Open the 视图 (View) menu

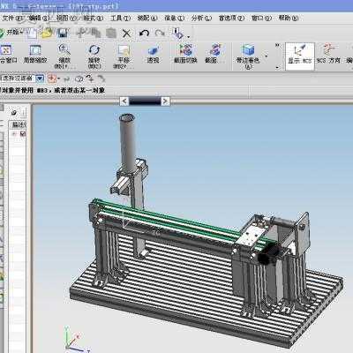point(66,19)
